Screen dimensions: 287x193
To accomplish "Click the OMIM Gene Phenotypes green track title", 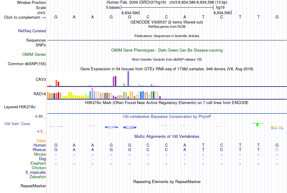I will 167,50.
